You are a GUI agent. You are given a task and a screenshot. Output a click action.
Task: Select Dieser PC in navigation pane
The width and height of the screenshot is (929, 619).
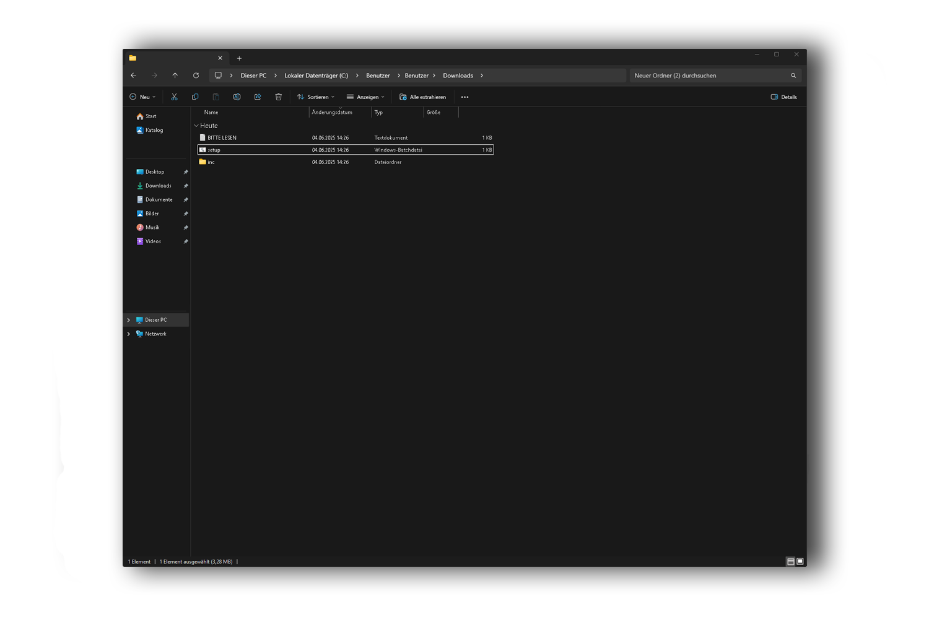coord(156,320)
